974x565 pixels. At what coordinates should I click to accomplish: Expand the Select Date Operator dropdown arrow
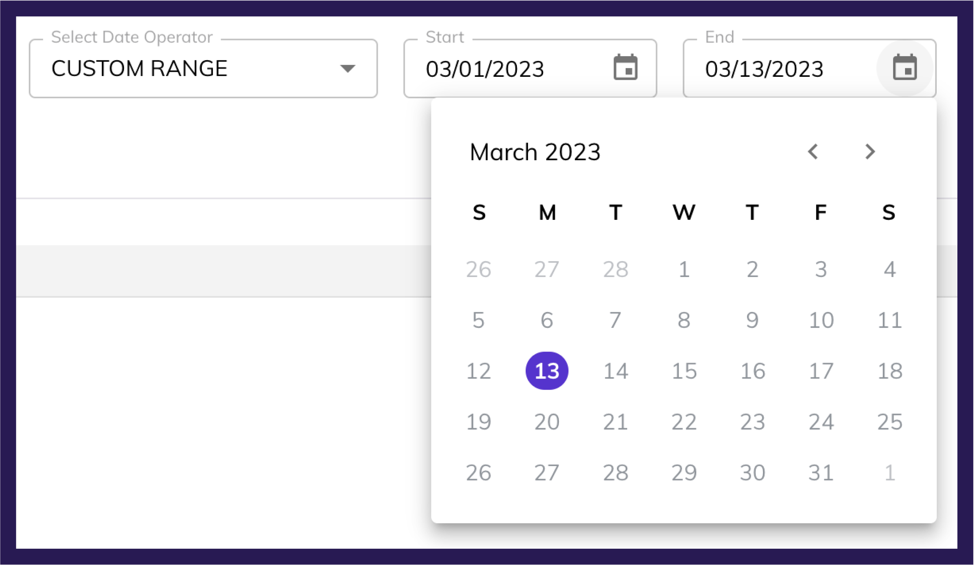(348, 68)
